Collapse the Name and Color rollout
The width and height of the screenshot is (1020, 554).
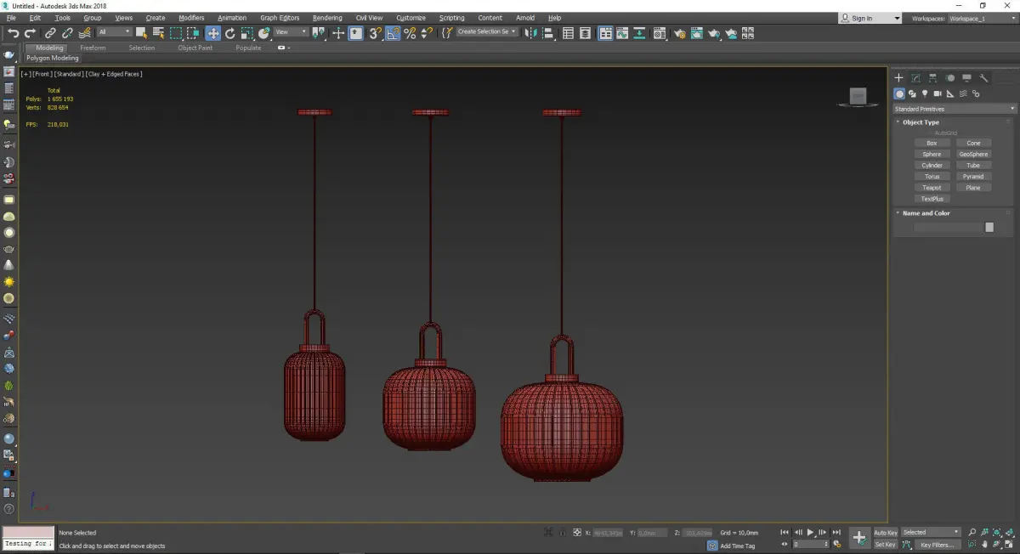(x=926, y=213)
